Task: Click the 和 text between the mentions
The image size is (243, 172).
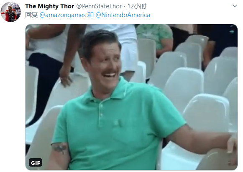Action: pos(90,15)
